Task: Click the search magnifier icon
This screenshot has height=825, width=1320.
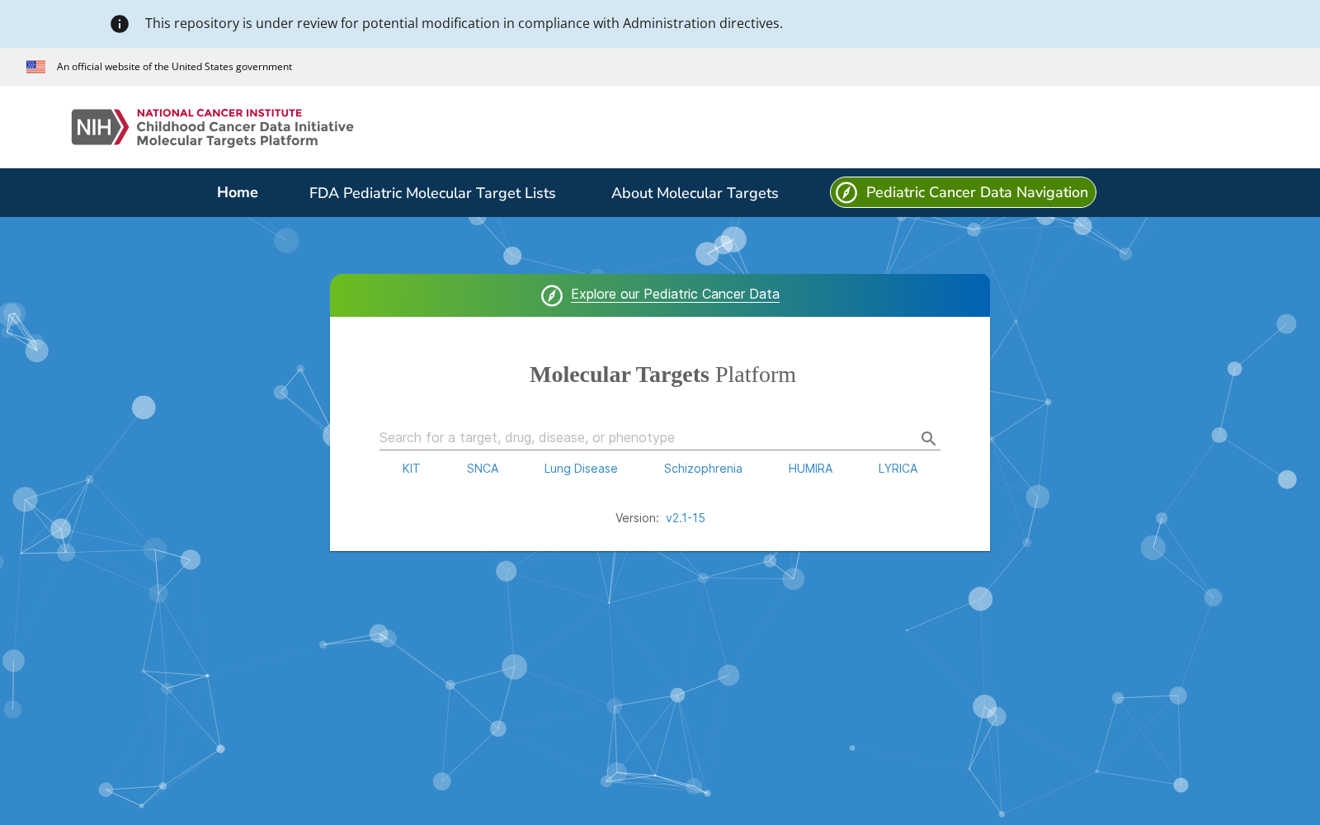Action: 928,438
